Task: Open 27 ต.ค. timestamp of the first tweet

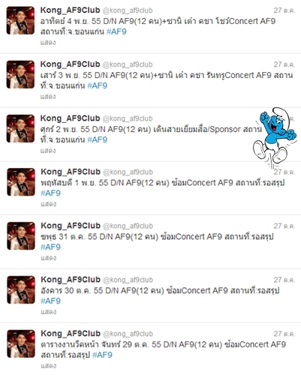Action: click(x=284, y=10)
